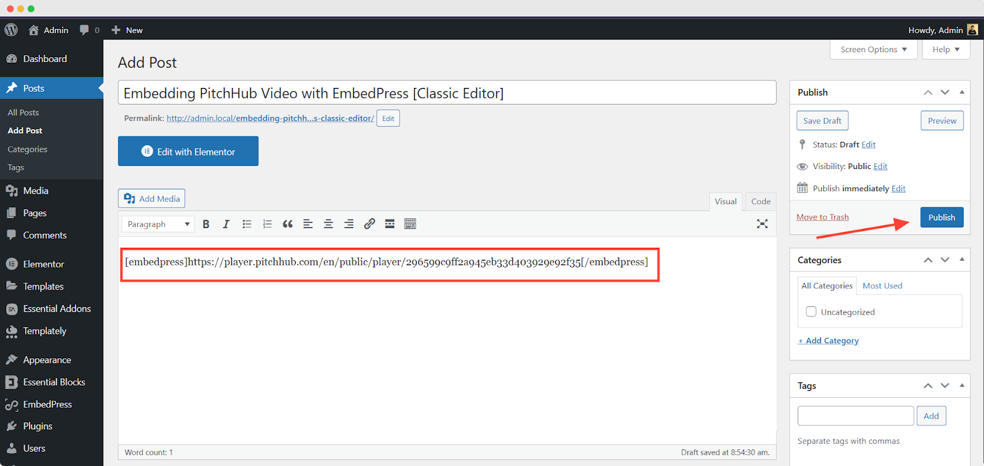Open the comments bubble in the admin bar
The height and width of the screenshot is (466, 984).
point(89,30)
